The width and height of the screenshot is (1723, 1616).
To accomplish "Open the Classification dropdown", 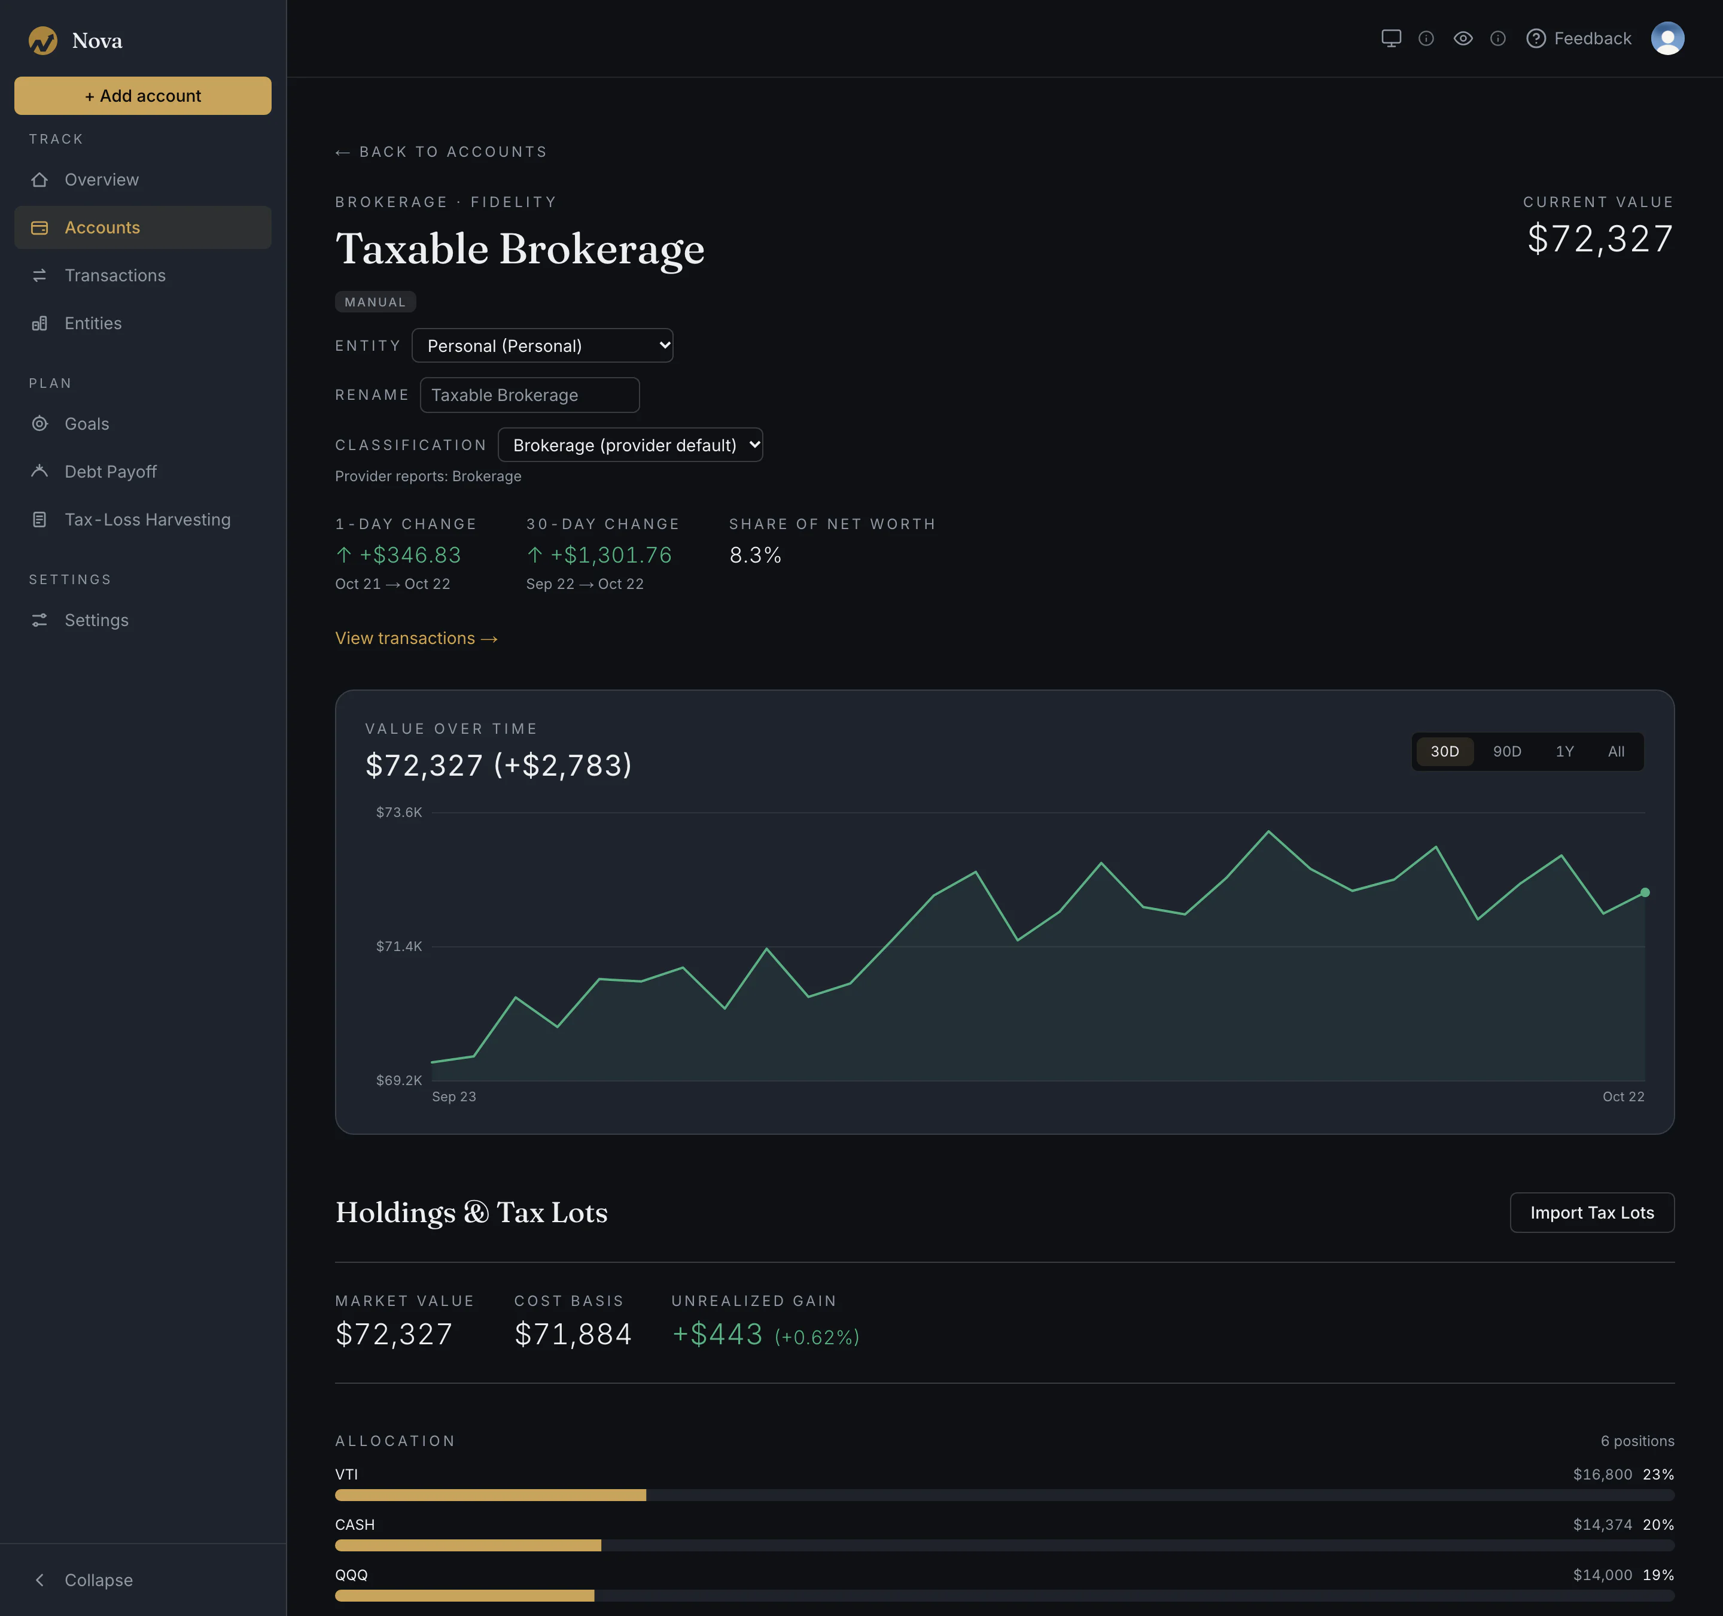I will point(630,445).
